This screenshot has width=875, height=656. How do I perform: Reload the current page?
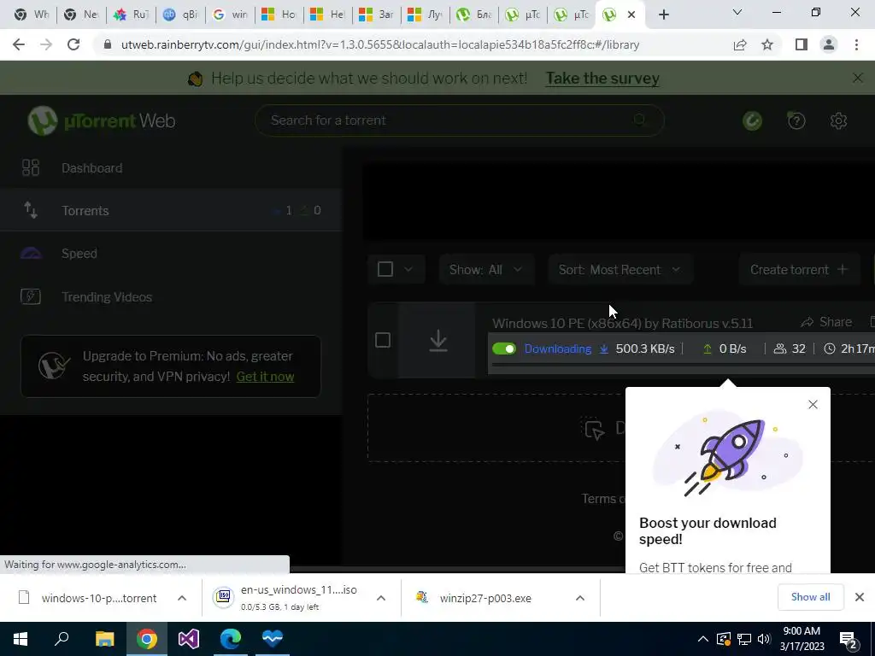[x=73, y=44]
